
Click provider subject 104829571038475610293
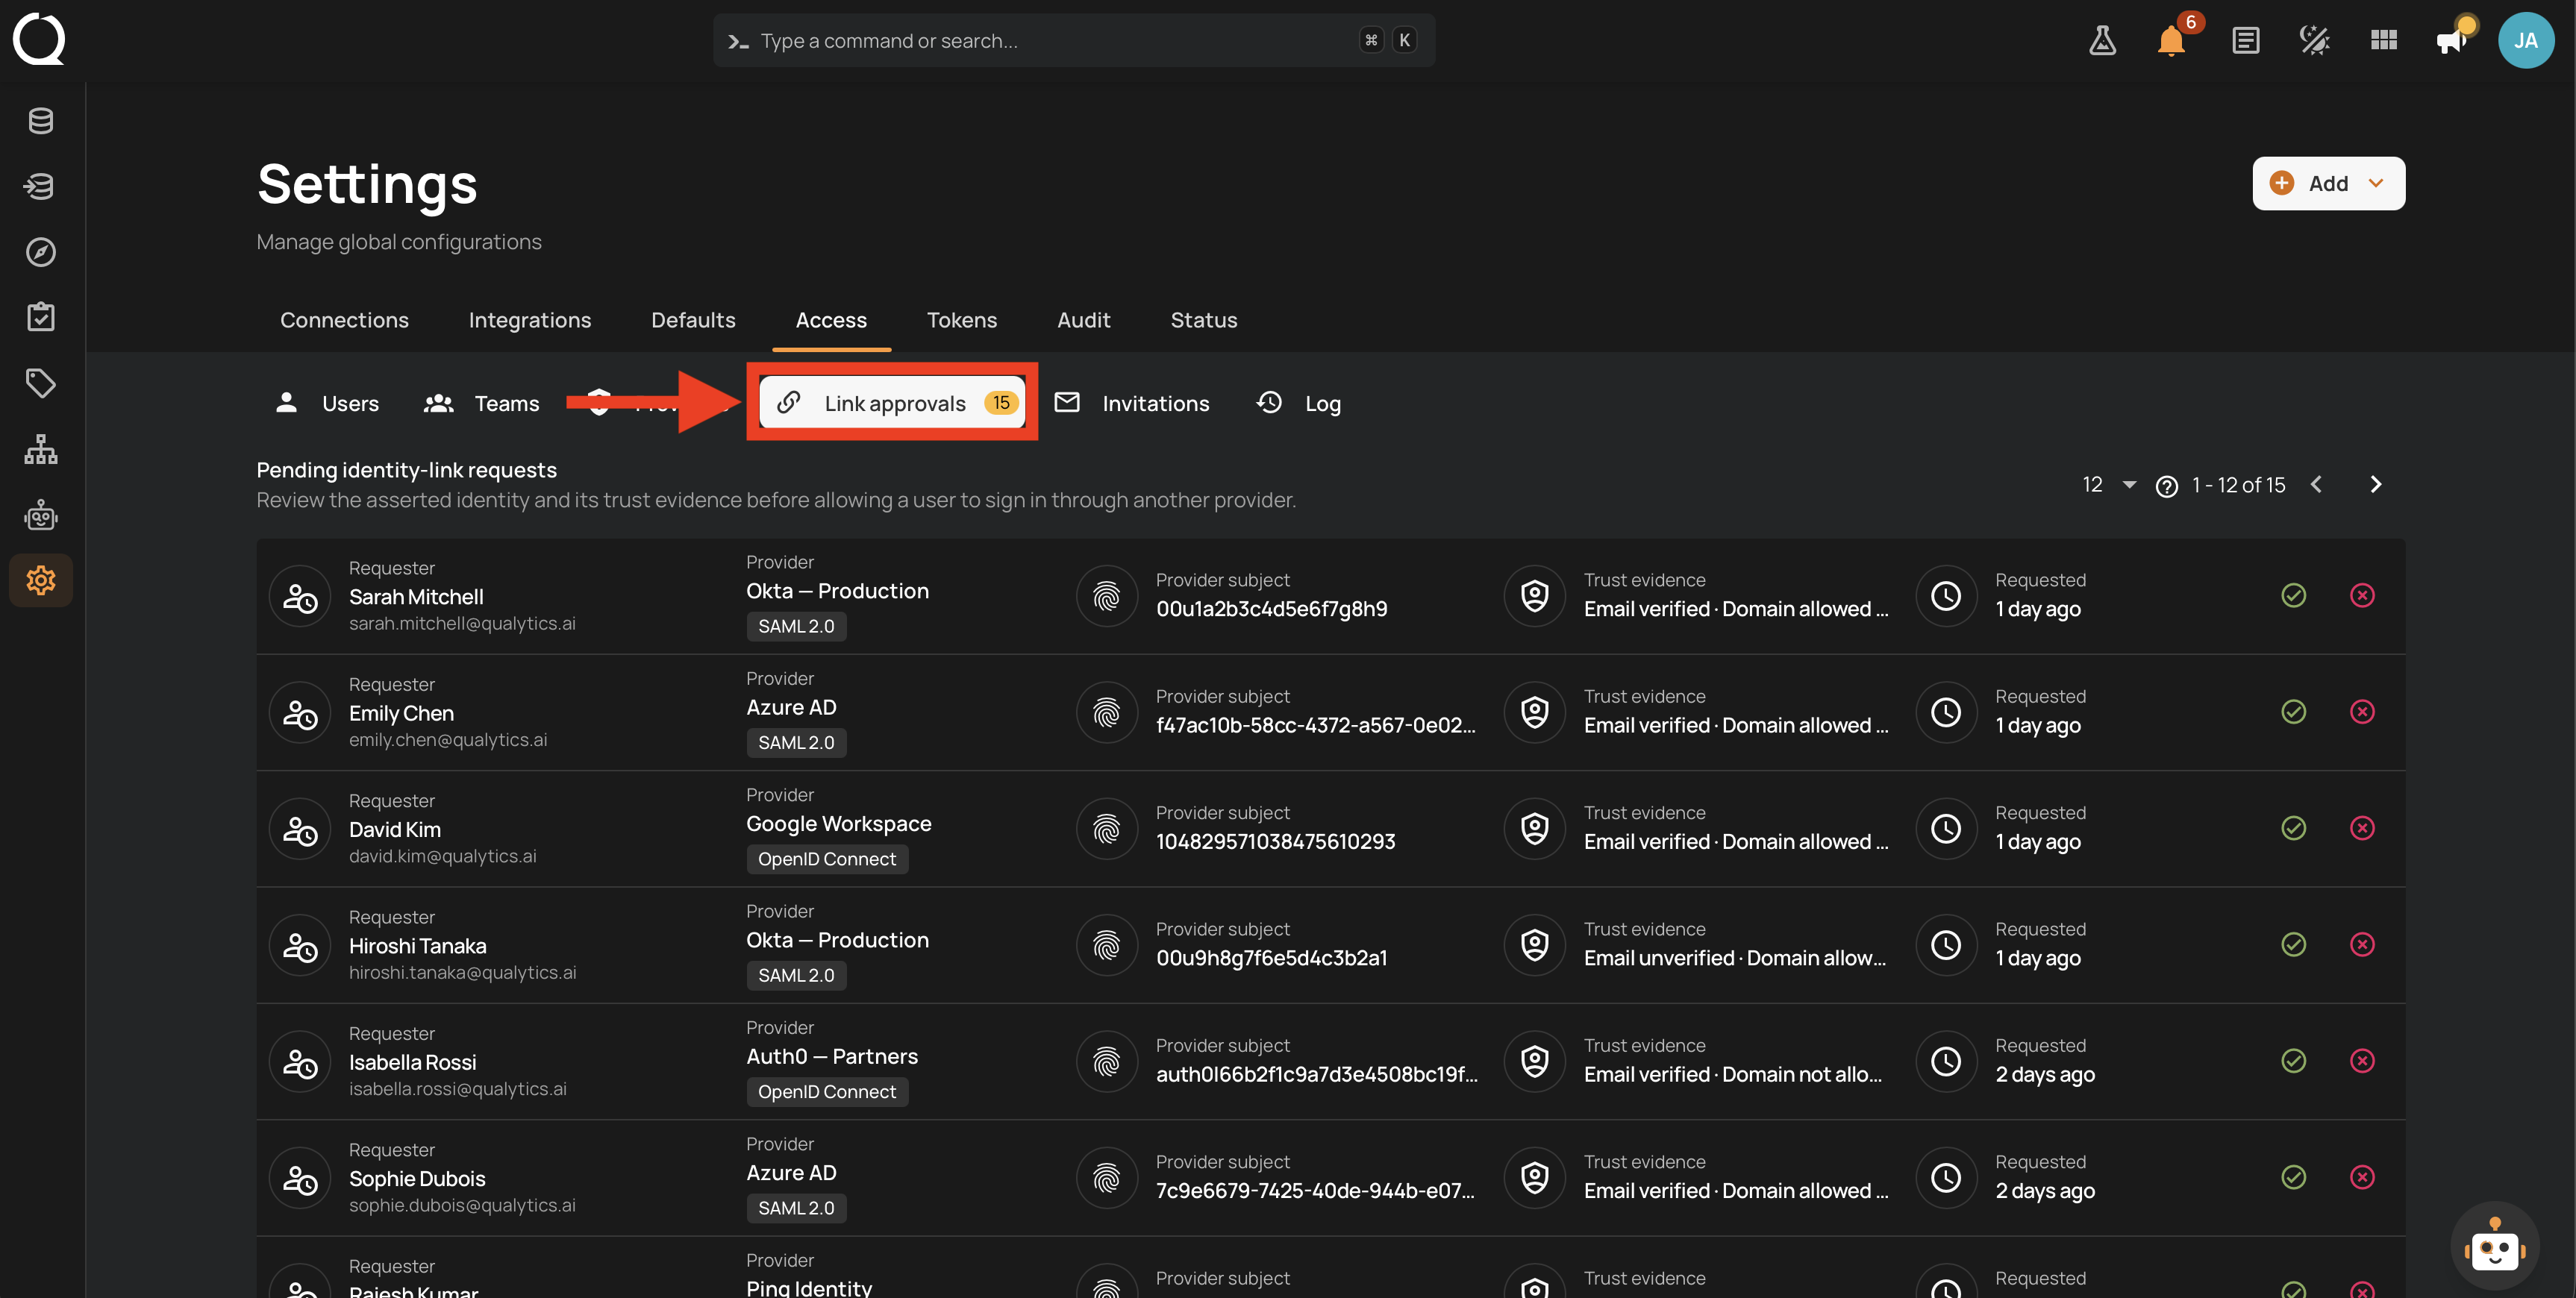click(x=1275, y=842)
